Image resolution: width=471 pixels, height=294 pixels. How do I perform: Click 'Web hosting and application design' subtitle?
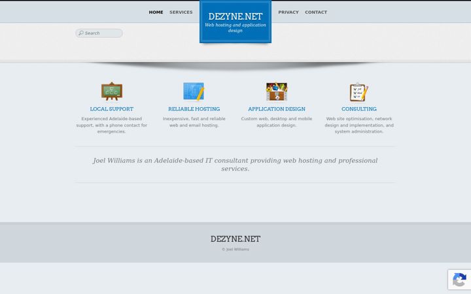[x=235, y=27]
